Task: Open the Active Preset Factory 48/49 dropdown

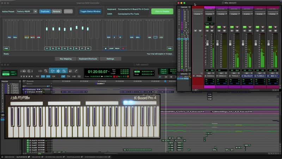Action: tap(27, 11)
